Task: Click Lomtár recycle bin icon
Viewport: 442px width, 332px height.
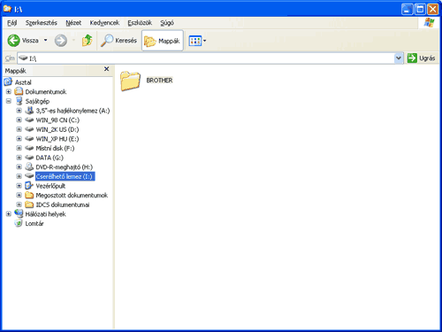Action: pos(19,223)
